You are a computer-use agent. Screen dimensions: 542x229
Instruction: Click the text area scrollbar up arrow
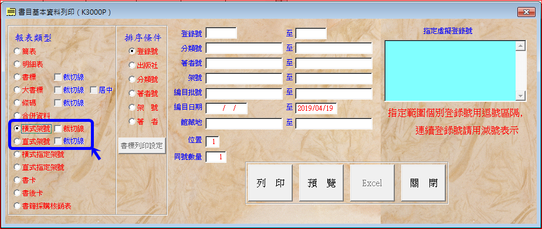520,46
